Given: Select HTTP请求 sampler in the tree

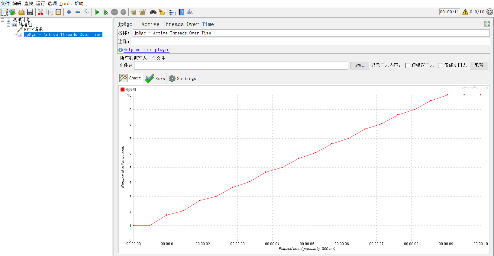Looking at the screenshot, I should pyautogui.click(x=33, y=30).
